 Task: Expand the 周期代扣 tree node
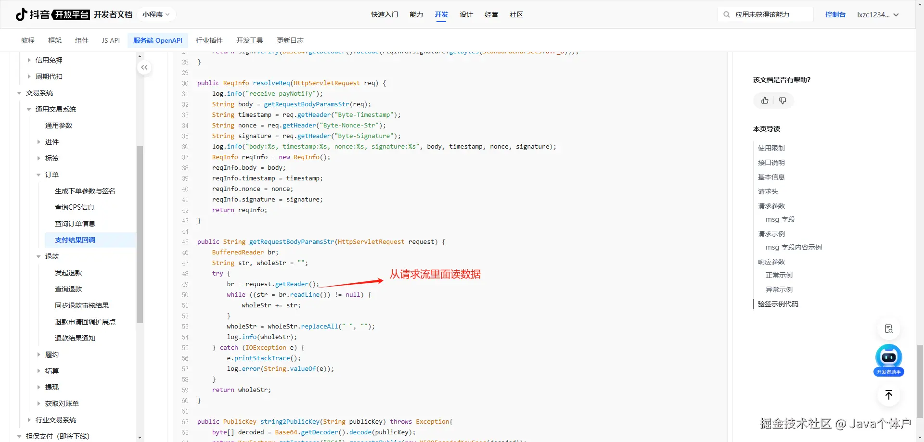(x=29, y=76)
